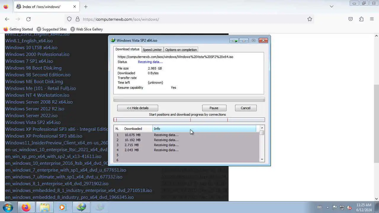The height and width of the screenshot is (213, 379).
Task: View site security padlock info
Action: coord(78,19)
